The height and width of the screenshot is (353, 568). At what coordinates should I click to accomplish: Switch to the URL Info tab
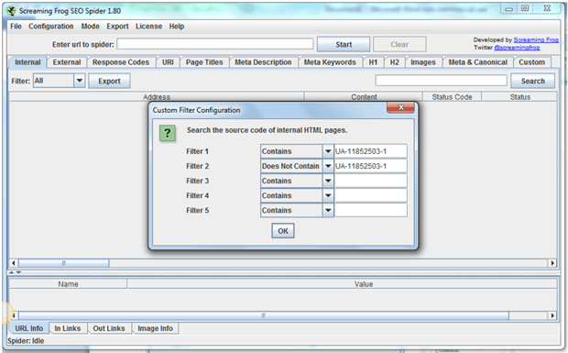click(x=28, y=328)
